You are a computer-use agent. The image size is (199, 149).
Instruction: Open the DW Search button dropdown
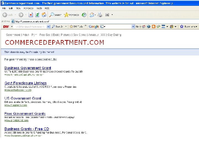[66, 26]
